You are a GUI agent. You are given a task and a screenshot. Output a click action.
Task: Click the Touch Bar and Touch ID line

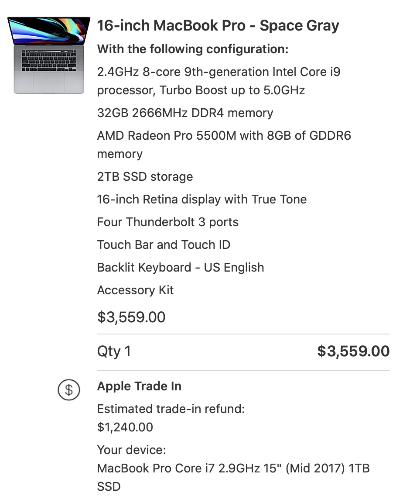164,245
